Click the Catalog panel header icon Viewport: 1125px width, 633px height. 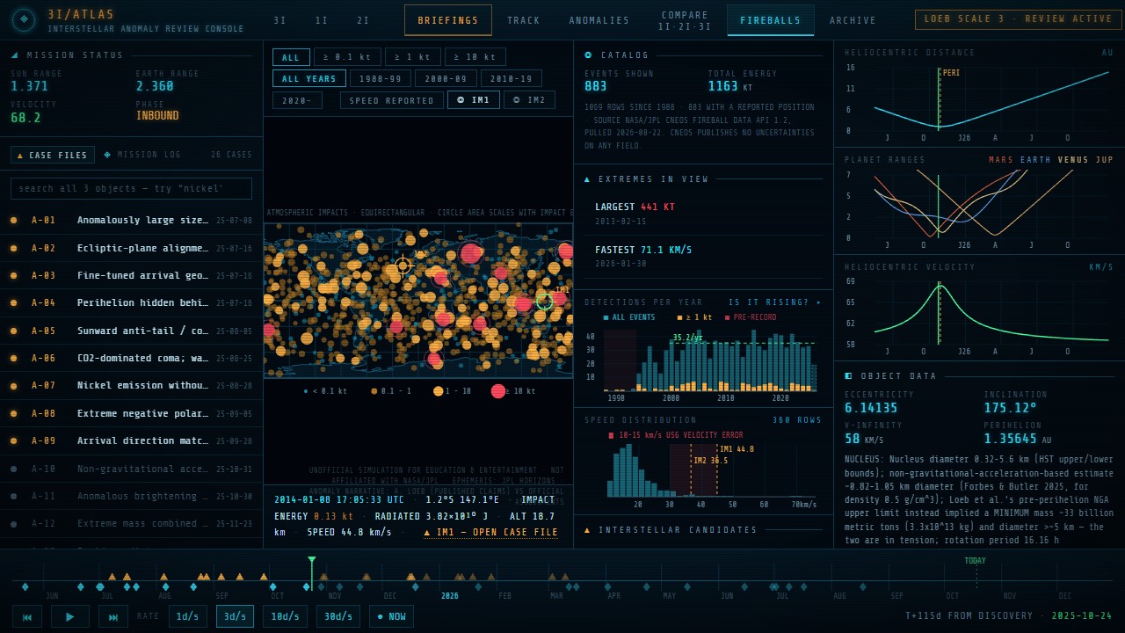pyautogui.click(x=588, y=55)
